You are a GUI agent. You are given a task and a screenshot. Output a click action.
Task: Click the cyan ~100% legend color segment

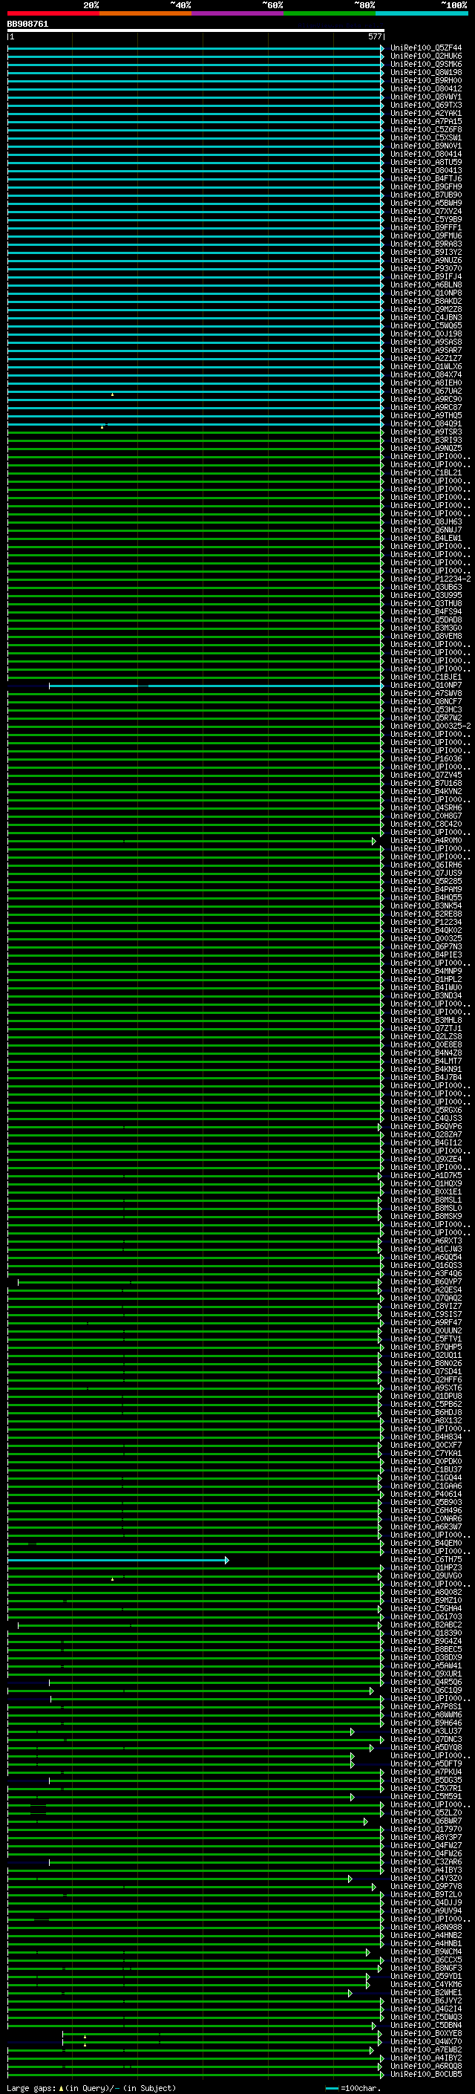[x=422, y=13]
